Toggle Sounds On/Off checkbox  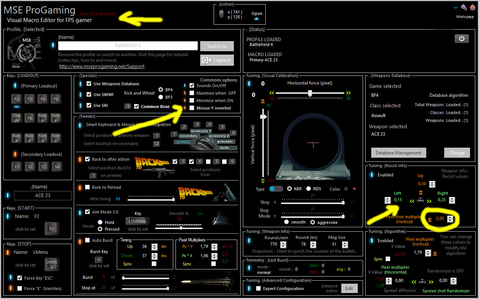tap(192, 86)
